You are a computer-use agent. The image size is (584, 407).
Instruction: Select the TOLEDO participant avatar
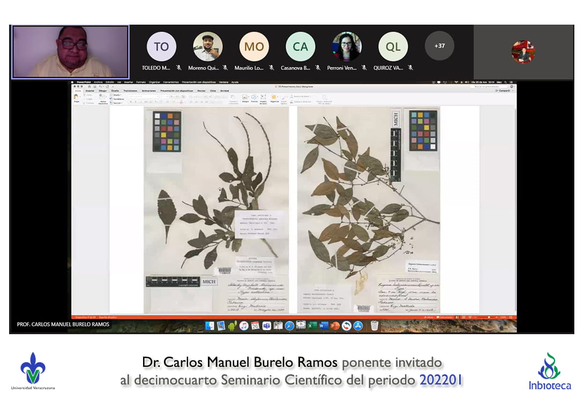pyautogui.click(x=161, y=47)
